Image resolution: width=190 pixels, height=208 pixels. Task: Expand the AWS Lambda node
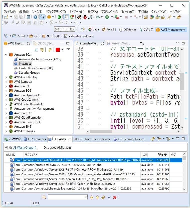point(6,82)
